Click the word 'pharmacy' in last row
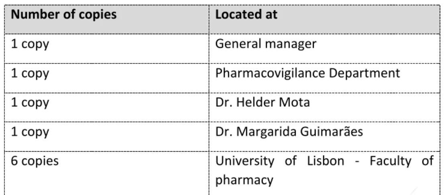445x195 pixels. click(244, 180)
